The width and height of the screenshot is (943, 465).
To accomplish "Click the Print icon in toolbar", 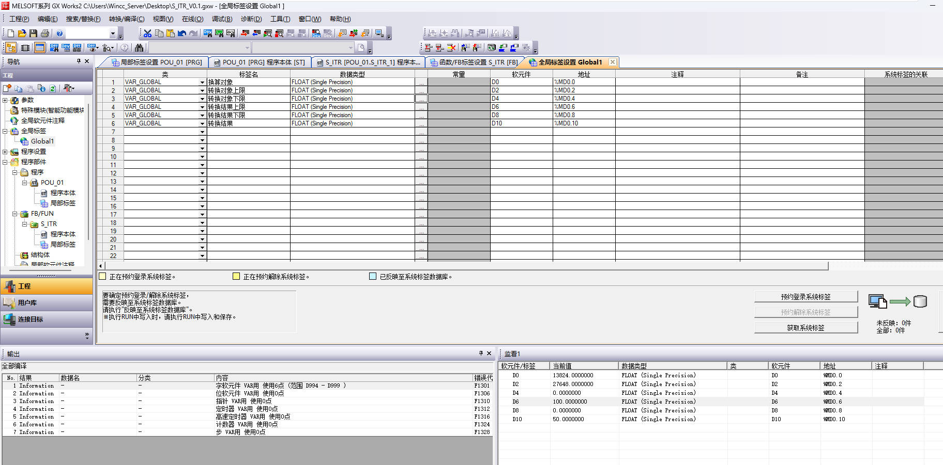I will (x=45, y=34).
